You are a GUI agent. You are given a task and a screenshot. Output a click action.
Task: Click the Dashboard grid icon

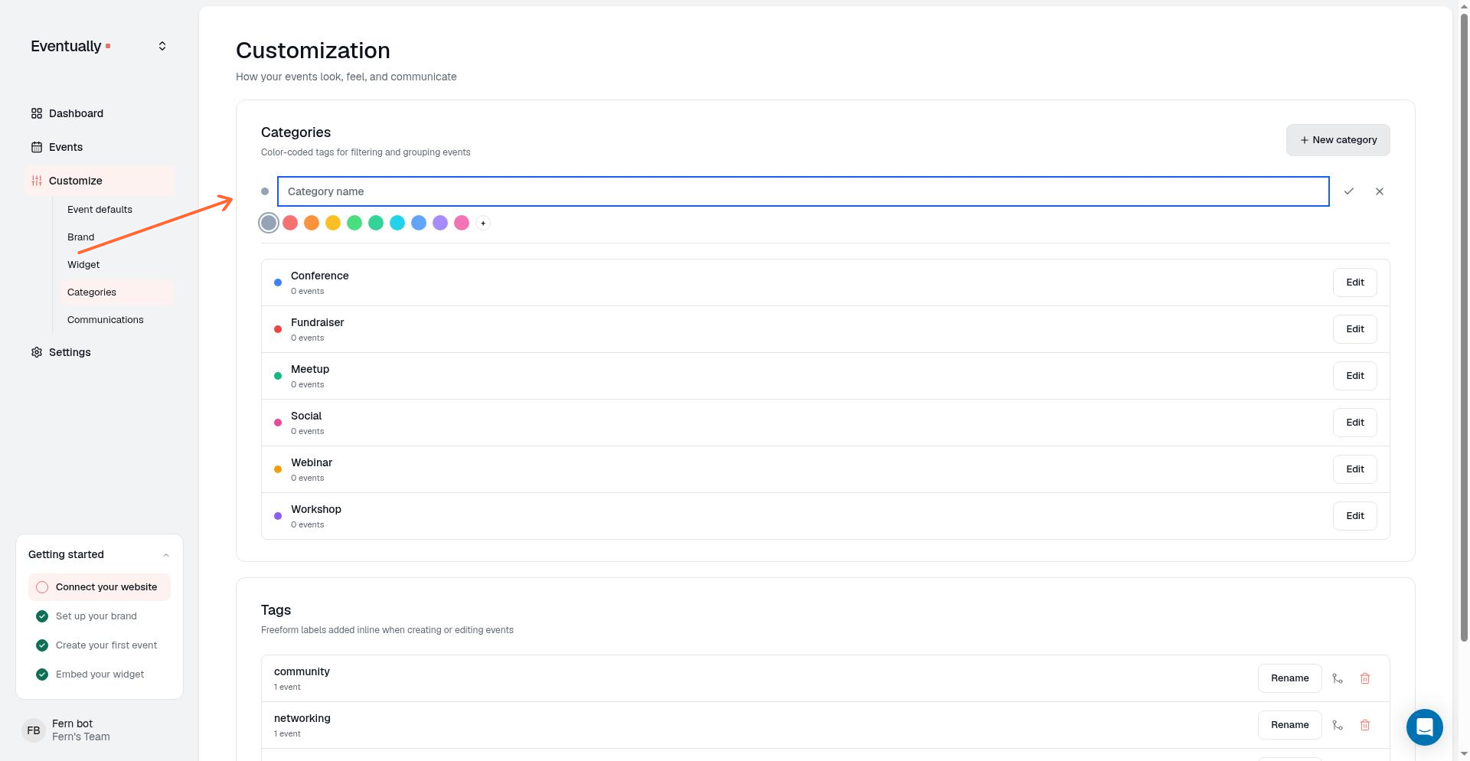click(37, 113)
